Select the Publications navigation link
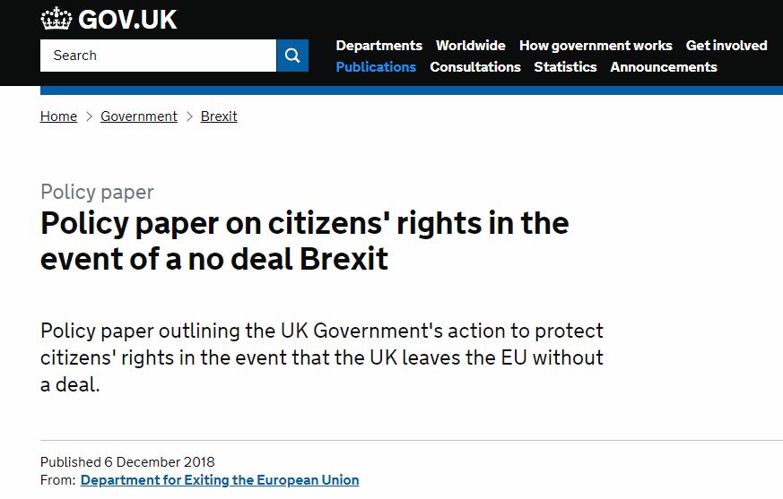This screenshot has width=783, height=499. point(376,67)
